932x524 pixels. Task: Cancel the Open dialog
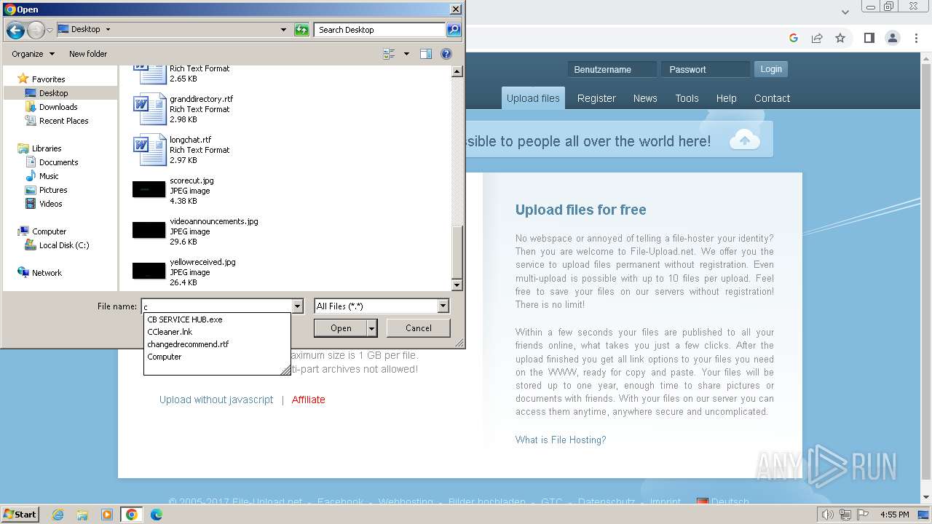point(419,328)
